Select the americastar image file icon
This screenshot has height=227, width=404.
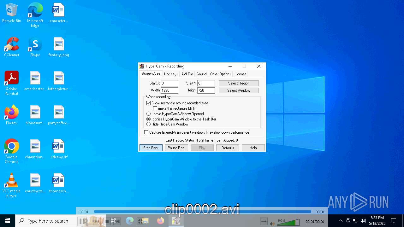pos(35,81)
